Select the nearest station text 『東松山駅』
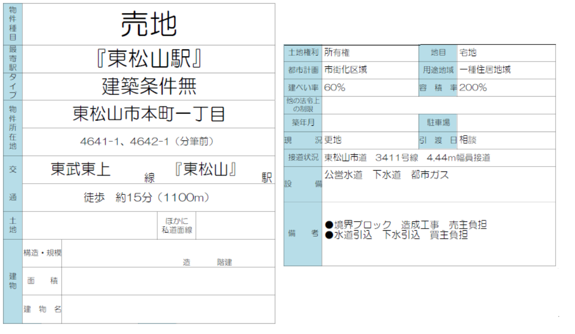The height and width of the screenshot is (334, 575). pos(149,59)
